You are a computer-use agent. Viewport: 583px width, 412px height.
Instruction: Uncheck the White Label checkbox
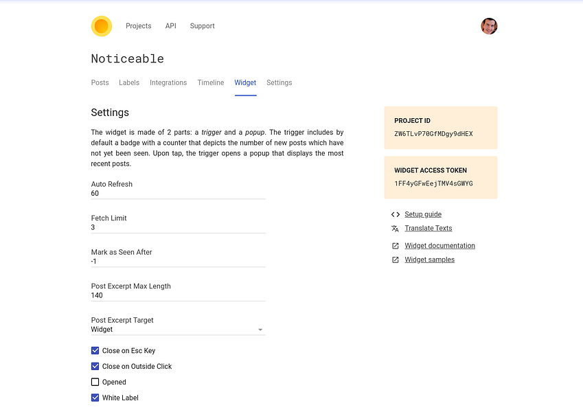[x=95, y=398]
